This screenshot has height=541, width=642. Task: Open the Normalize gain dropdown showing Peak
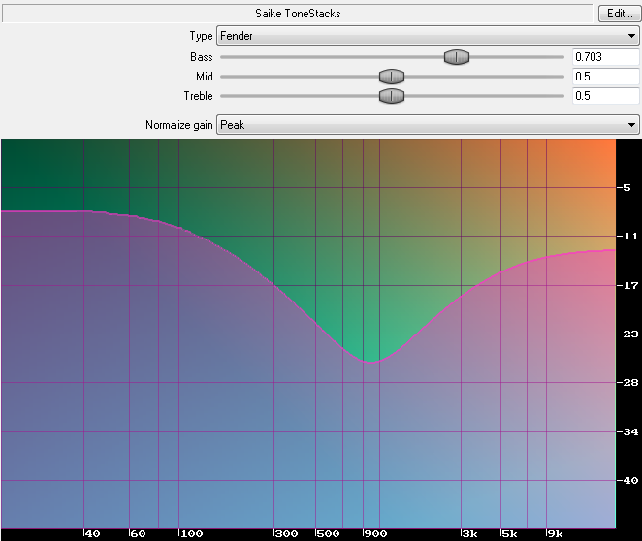[x=428, y=125]
